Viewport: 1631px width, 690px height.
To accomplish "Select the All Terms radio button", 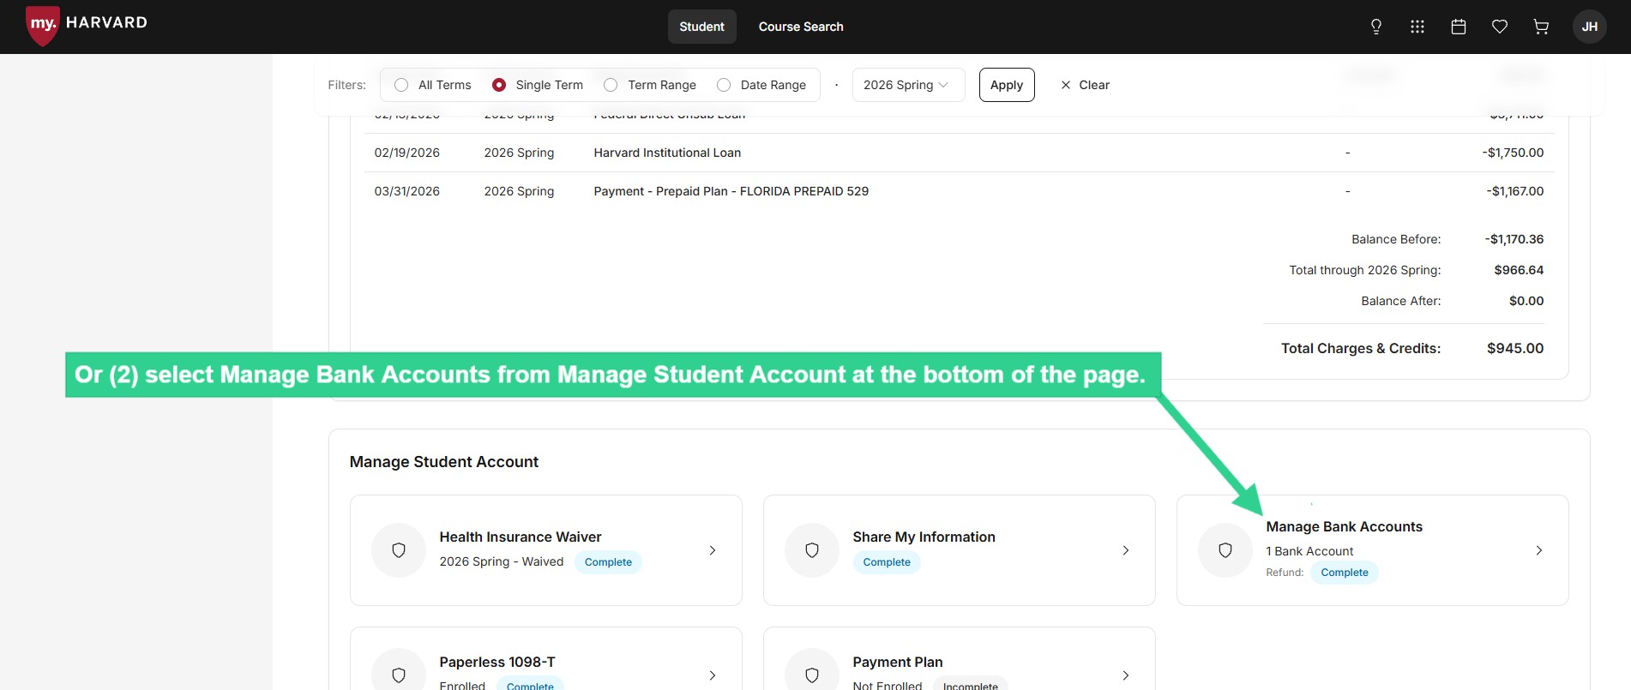I will (x=401, y=85).
